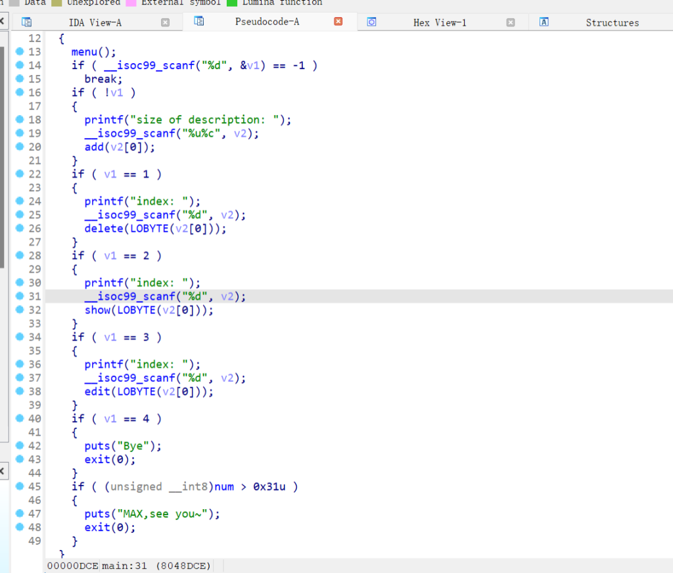Click the Pseudocode-A tab icon
The height and width of the screenshot is (573, 673).
click(x=199, y=22)
